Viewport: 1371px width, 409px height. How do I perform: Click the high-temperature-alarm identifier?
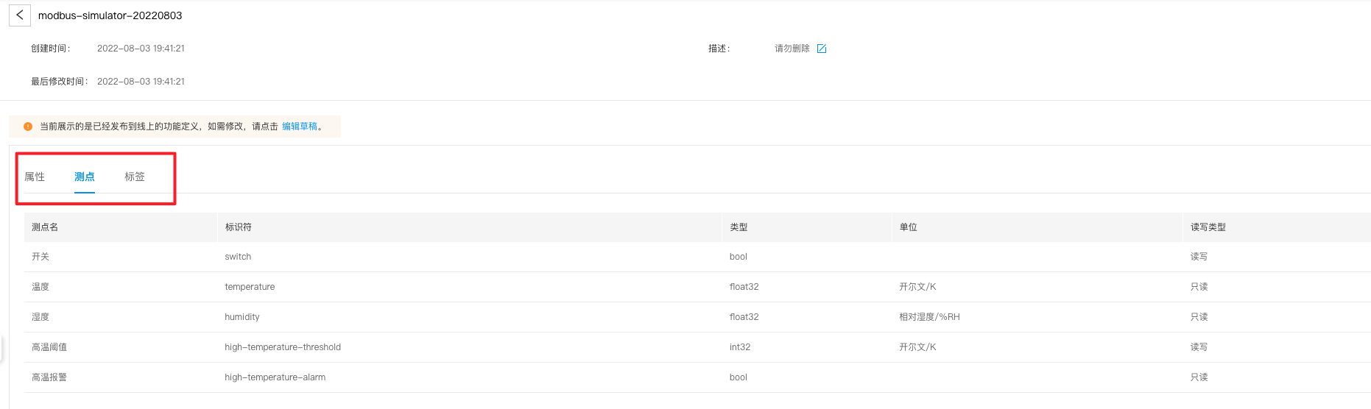[x=275, y=377]
